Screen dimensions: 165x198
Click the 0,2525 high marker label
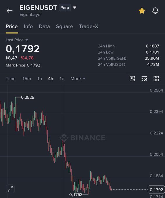[28, 97]
